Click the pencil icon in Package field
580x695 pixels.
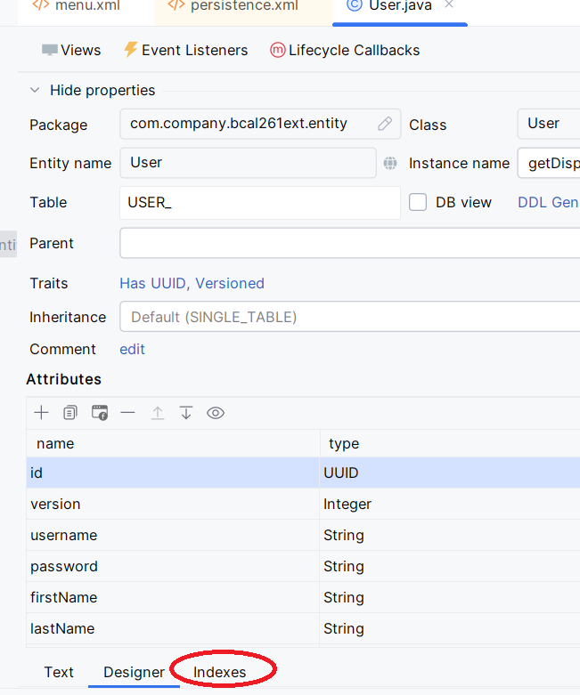click(385, 124)
